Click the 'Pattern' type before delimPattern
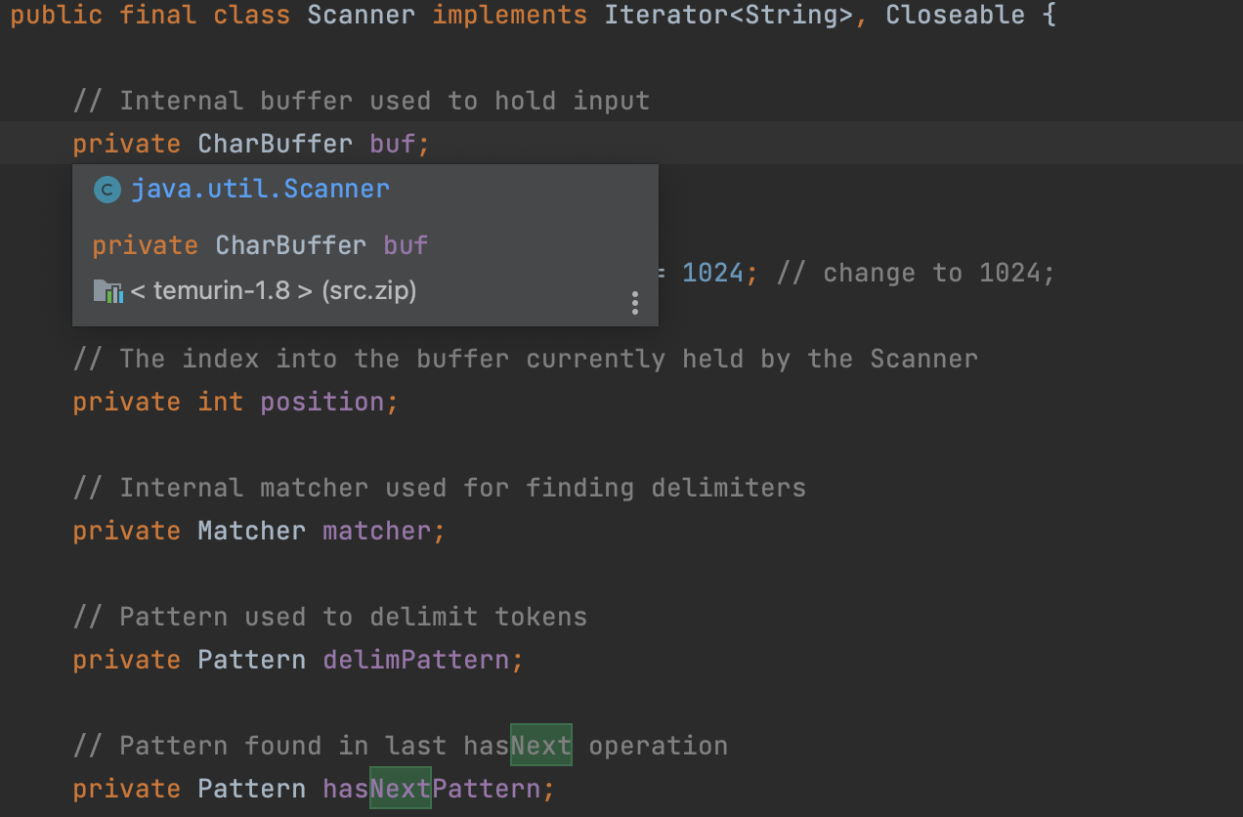 (x=252, y=660)
